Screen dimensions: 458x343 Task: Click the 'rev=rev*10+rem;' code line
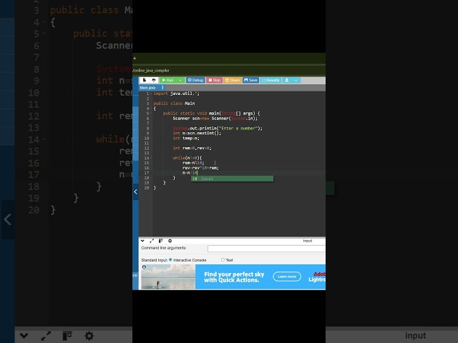200,168
